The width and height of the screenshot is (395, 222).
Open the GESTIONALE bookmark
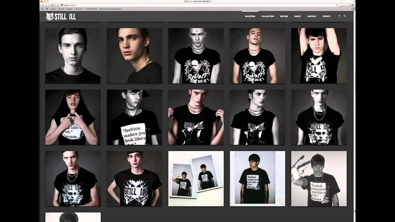pos(91,9)
